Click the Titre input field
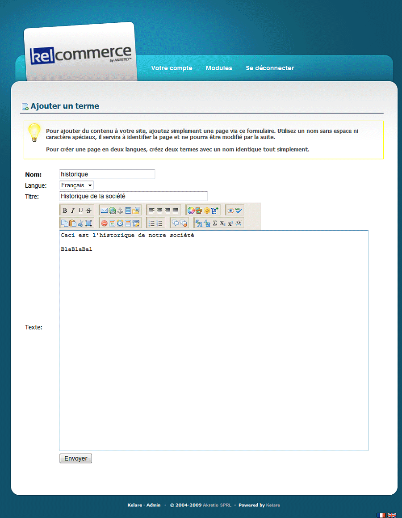 point(133,196)
